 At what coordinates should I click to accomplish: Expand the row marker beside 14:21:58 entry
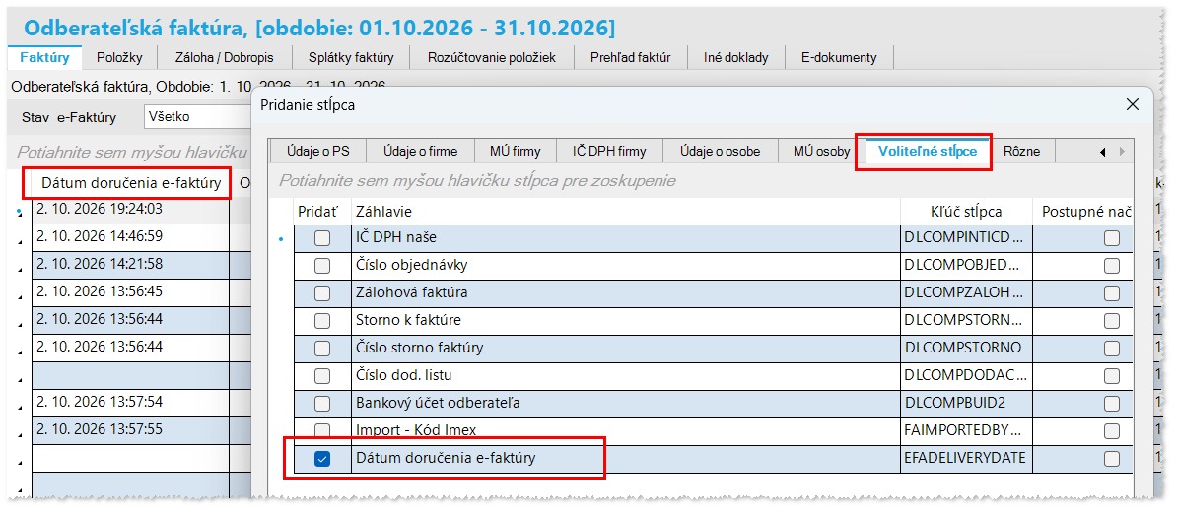pos(20,272)
